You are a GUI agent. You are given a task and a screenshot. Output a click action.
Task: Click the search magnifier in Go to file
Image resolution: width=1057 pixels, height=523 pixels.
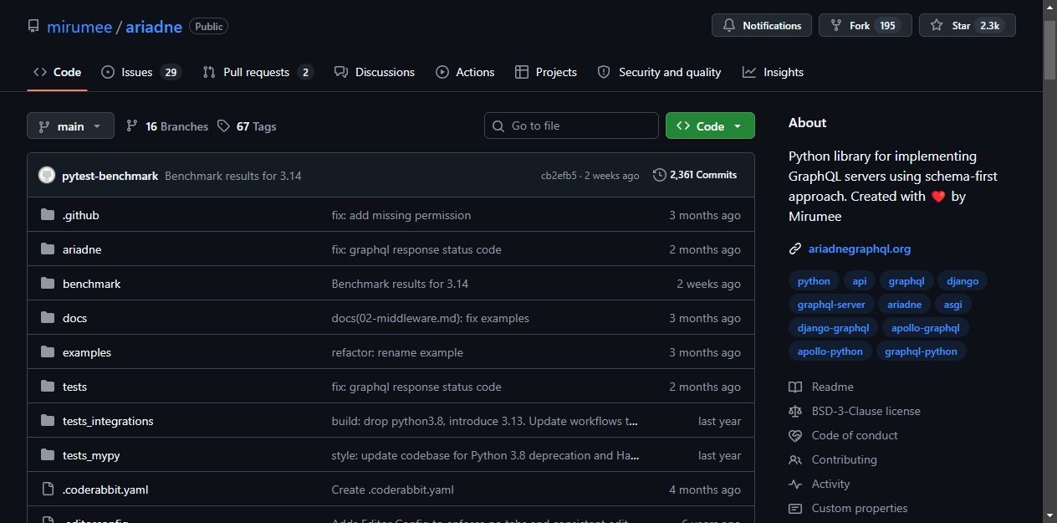tap(499, 126)
